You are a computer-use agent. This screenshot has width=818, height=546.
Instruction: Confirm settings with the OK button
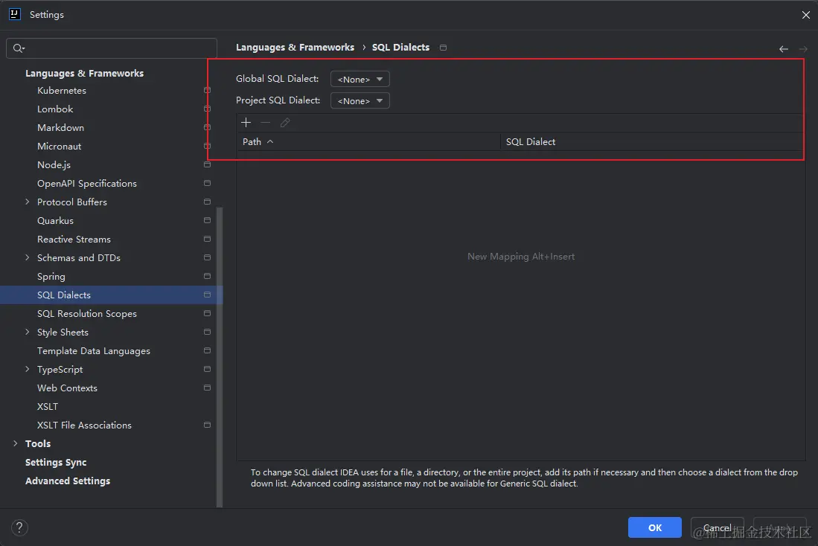(x=654, y=527)
